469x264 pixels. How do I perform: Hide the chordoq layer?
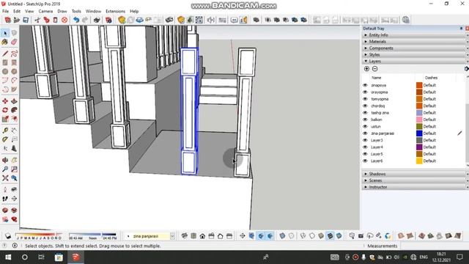(365, 106)
